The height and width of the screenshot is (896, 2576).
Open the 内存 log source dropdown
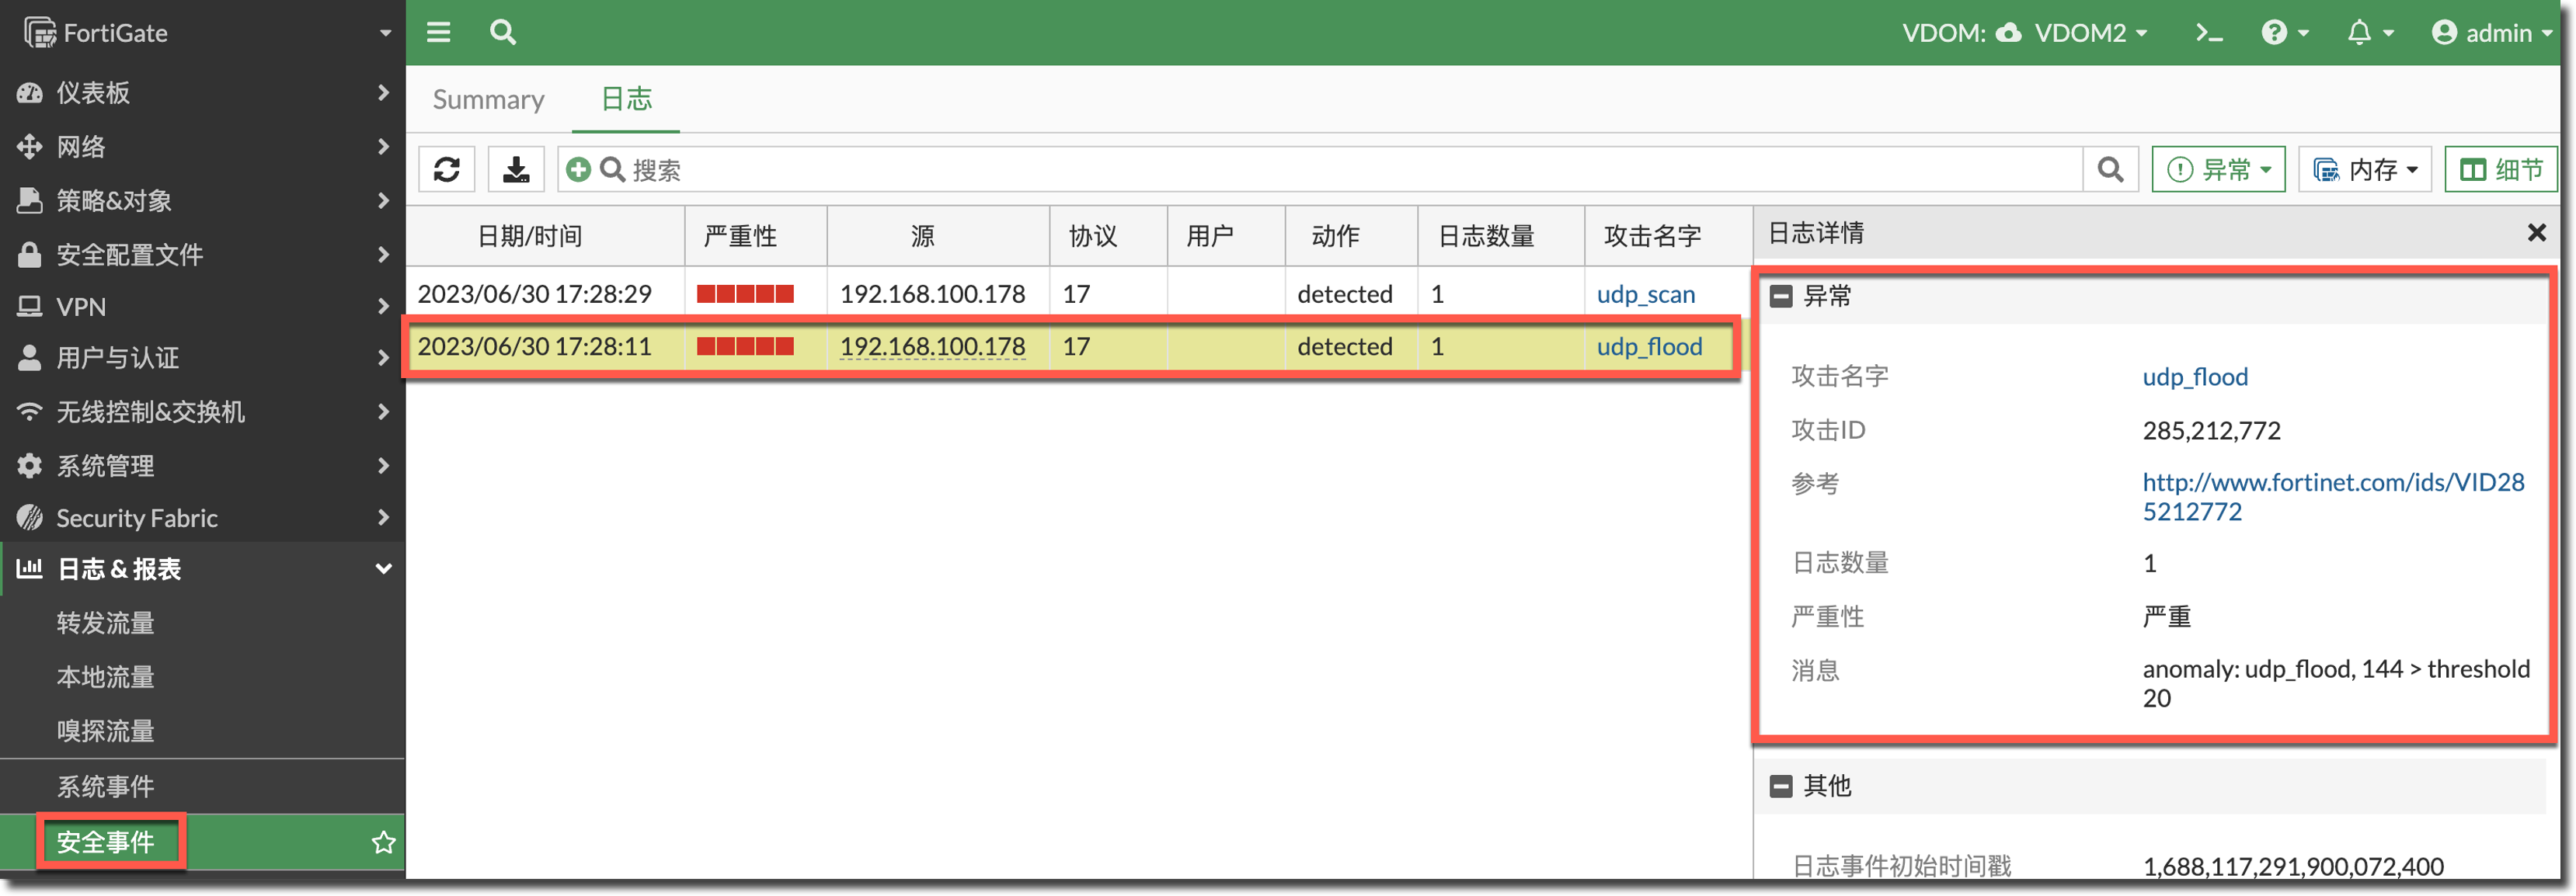click(x=2365, y=169)
